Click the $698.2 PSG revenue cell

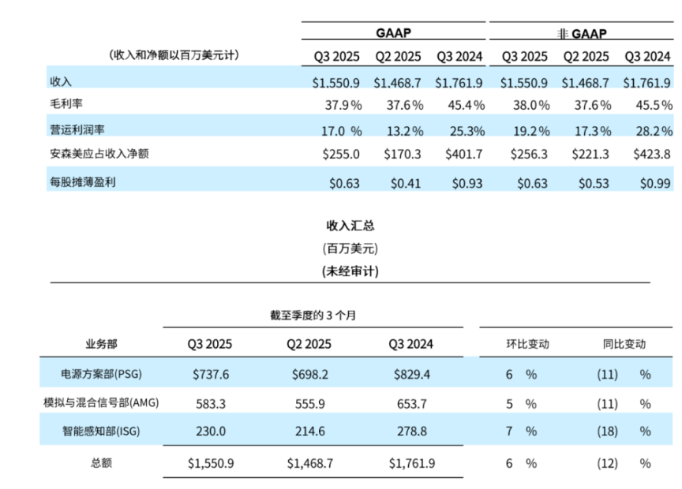coord(309,375)
